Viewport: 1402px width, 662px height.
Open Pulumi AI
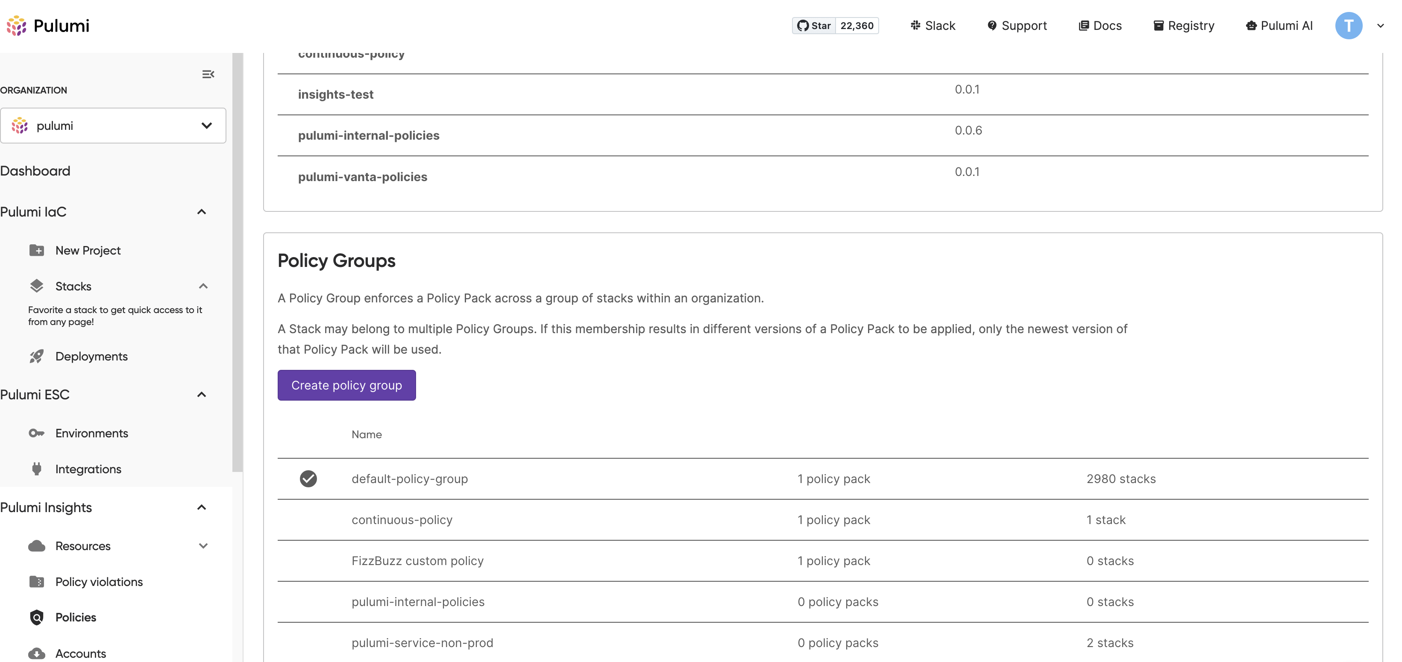pyautogui.click(x=1279, y=26)
